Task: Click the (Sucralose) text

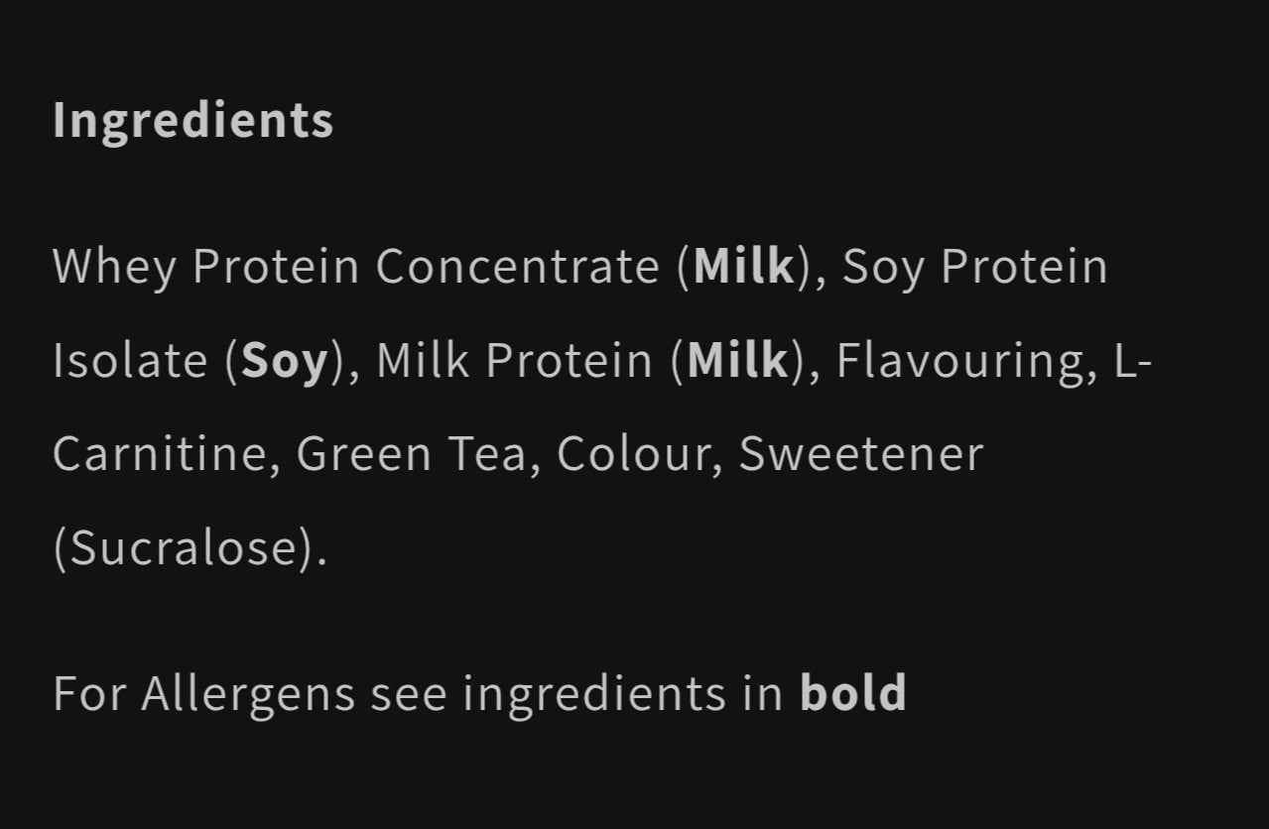Action: coord(190,548)
